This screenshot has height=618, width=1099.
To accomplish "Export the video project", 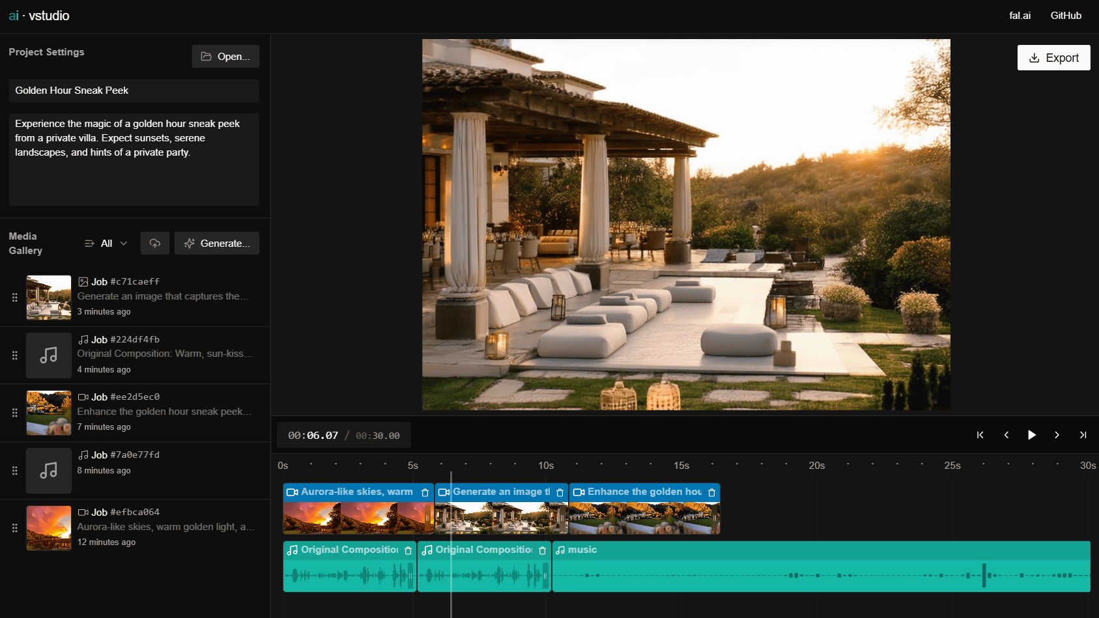I will pos(1053,58).
